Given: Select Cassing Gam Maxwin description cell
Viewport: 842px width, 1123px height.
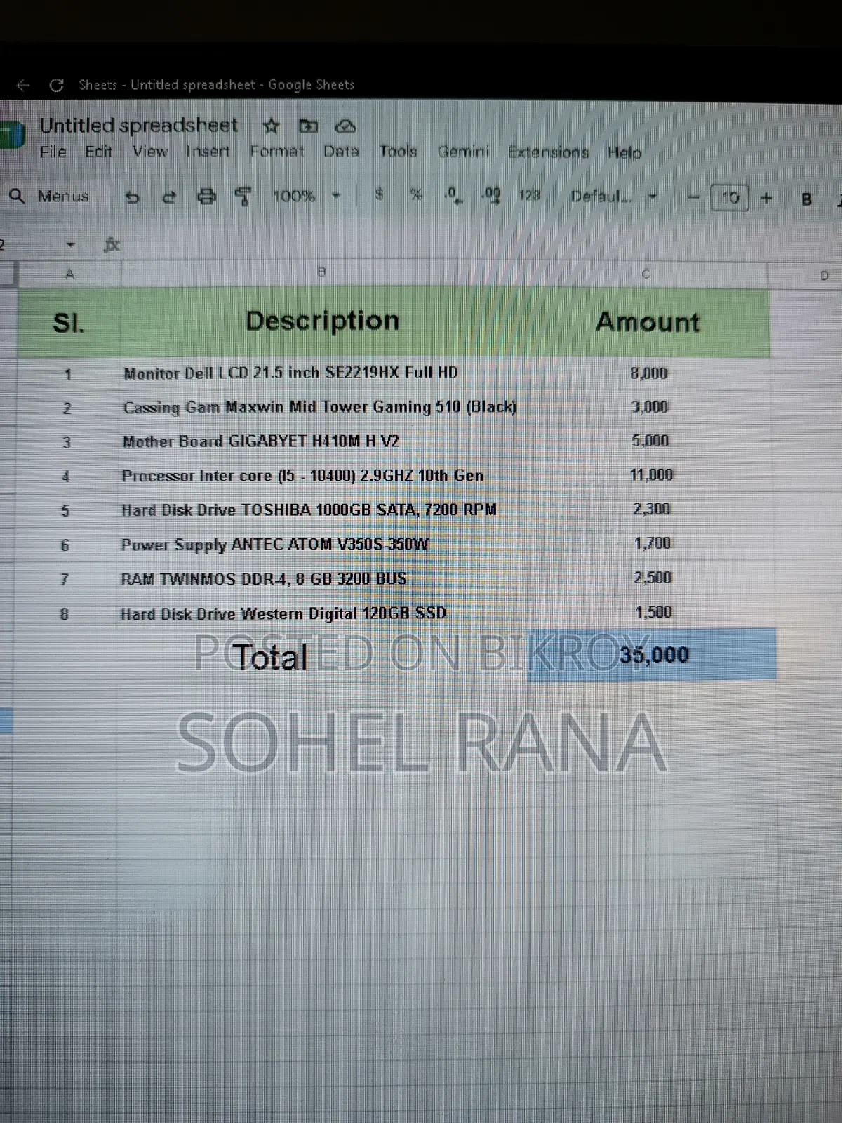Looking at the screenshot, I should [321, 407].
